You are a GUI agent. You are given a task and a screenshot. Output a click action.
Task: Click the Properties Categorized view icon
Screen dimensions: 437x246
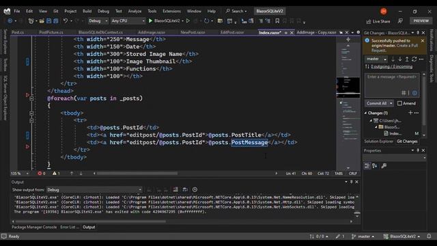click(x=367, y=166)
